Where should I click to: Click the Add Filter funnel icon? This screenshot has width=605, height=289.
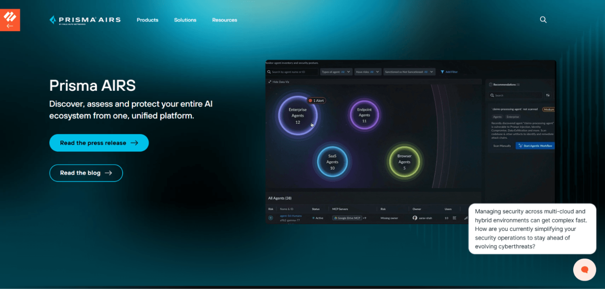coord(442,72)
